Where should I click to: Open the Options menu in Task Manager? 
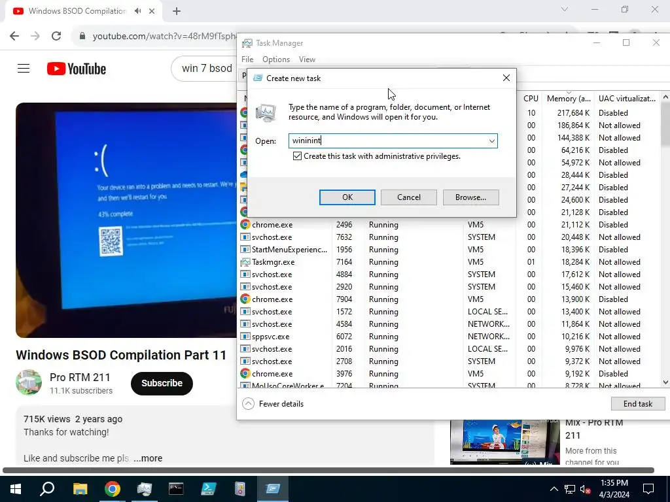coord(276,59)
